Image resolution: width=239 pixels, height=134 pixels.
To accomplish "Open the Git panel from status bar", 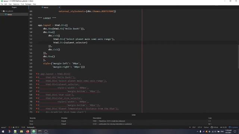I will [x=223, y=127].
